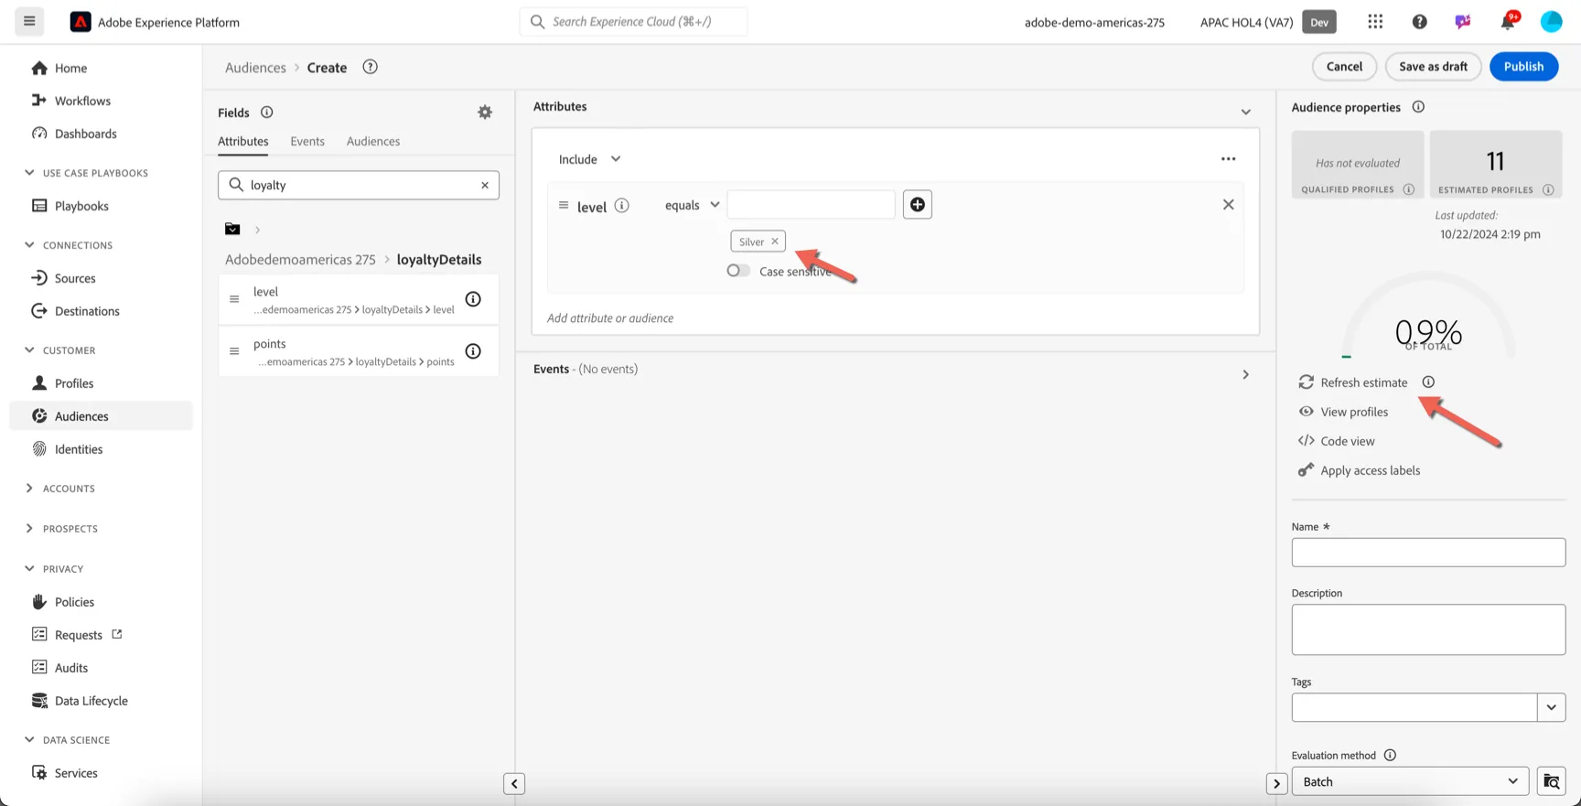Expand the Accounts navigation group
The width and height of the screenshot is (1581, 806).
point(29,489)
